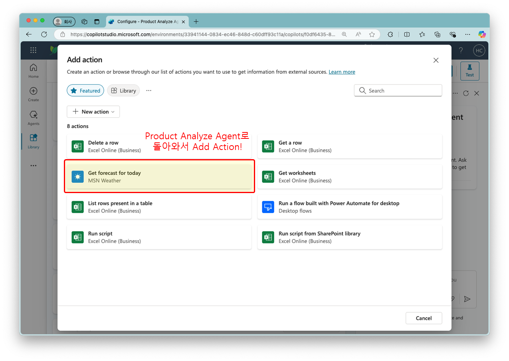Open the Collections icon

point(437,34)
